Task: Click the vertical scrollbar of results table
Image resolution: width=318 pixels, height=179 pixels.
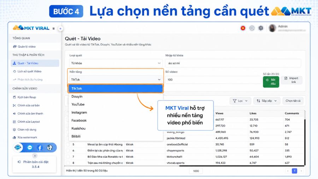Action: click(305, 138)
